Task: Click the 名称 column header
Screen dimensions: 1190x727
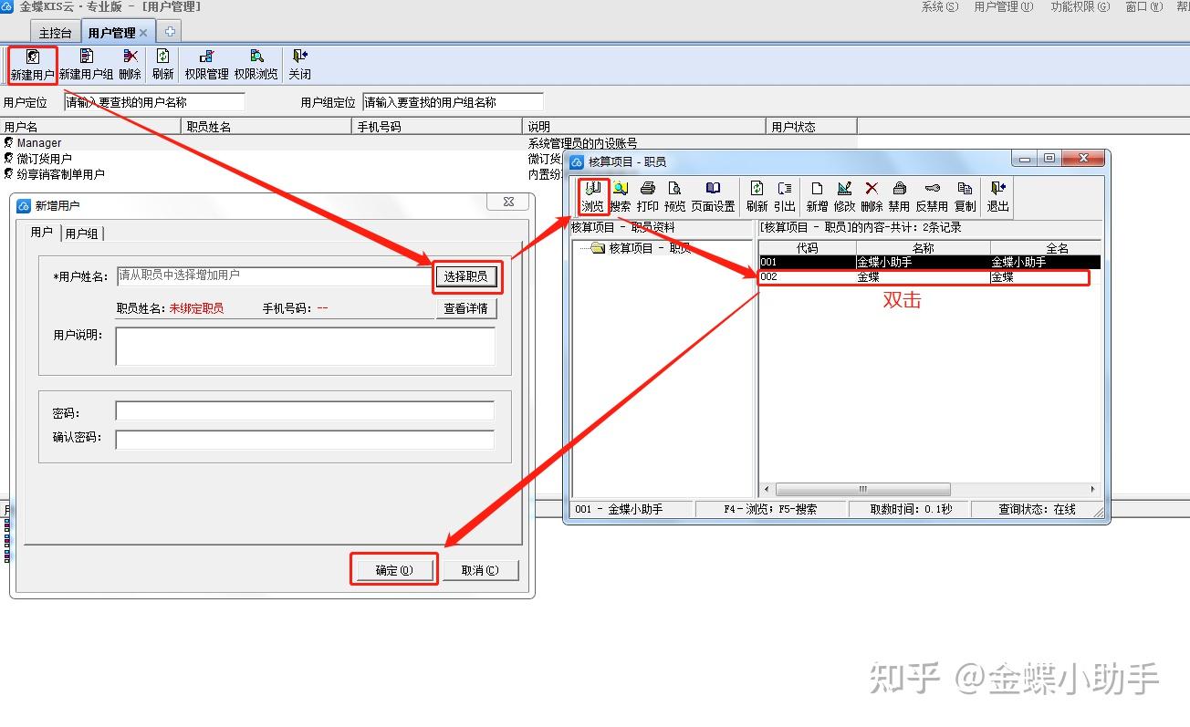Action: (924, 248)
